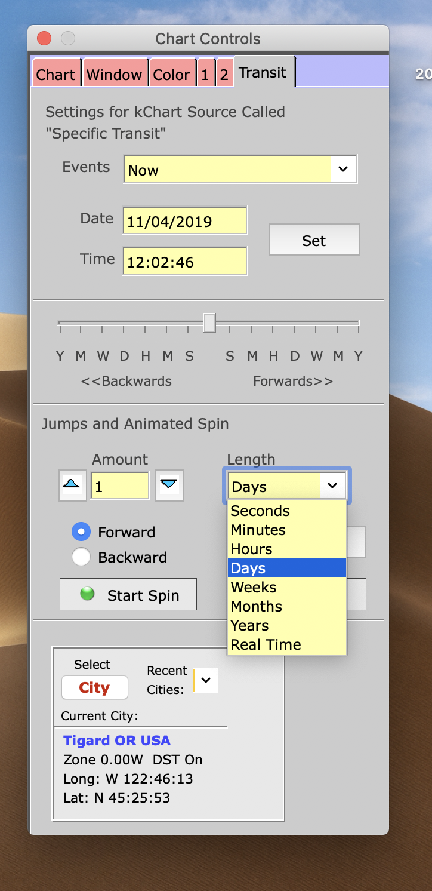Image resolution: width=432 pixels, height=891 pixels.
Task: Click the Date input field
Action: 184,222
